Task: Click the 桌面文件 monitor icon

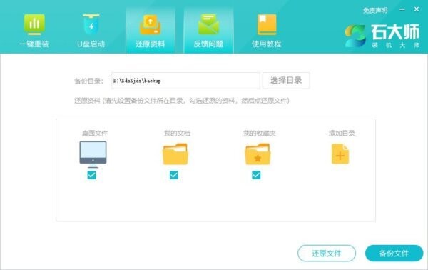Action: 93,154
